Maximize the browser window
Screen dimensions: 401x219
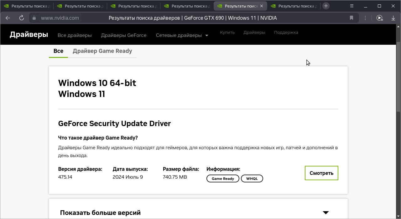(x=379, y=6)
